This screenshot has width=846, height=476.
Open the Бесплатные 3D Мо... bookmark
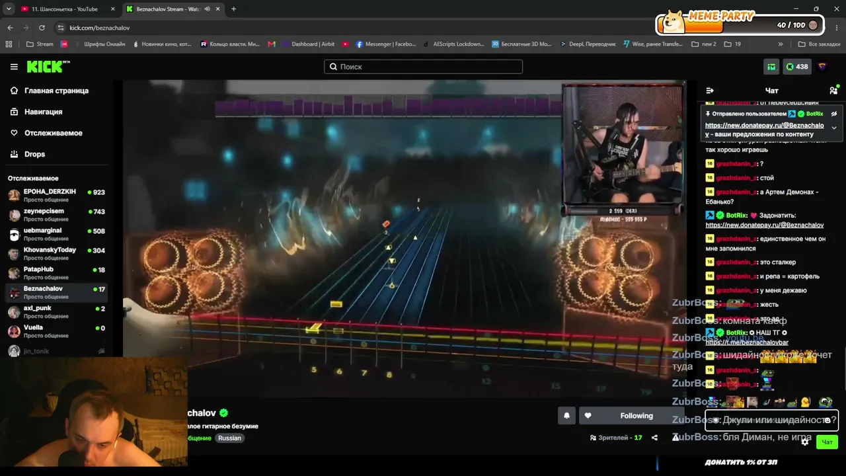point(521,44)
